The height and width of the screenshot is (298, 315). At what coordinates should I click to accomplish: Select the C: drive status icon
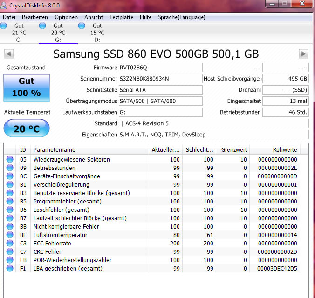3,26
